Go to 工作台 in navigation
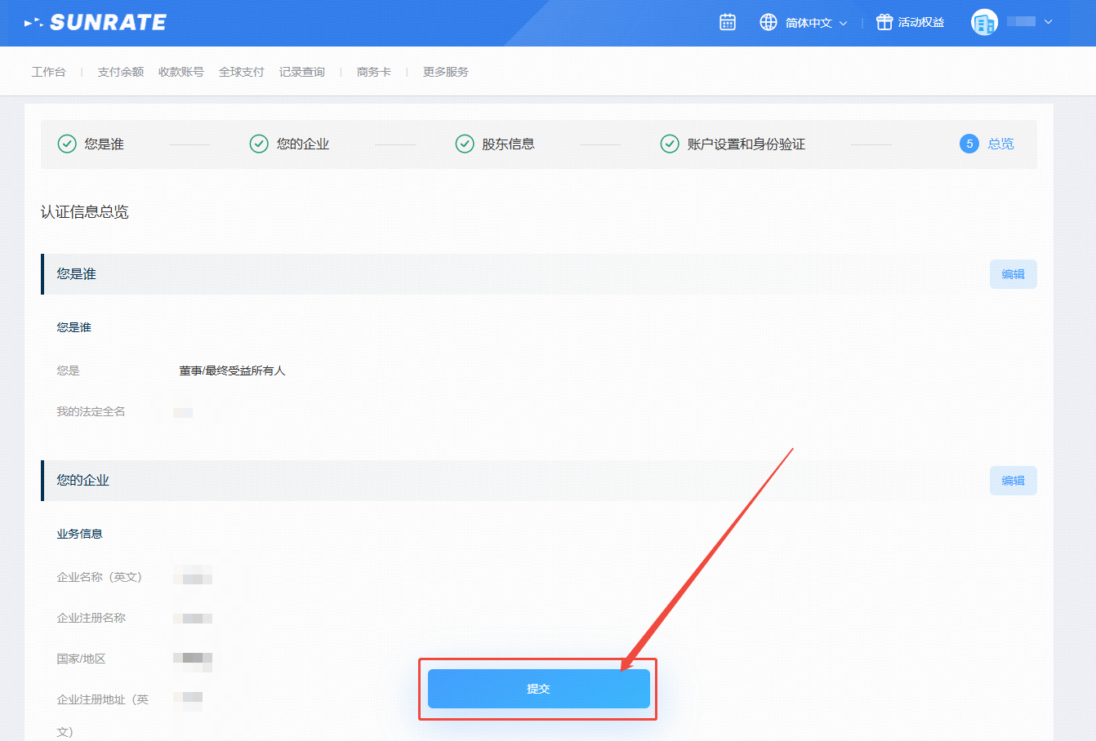Viewport: 1096px width, 741px height. click(48, 72)
